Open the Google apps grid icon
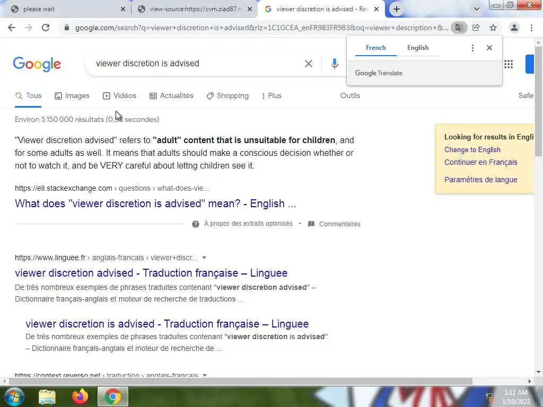 click(x=509, y=64)
